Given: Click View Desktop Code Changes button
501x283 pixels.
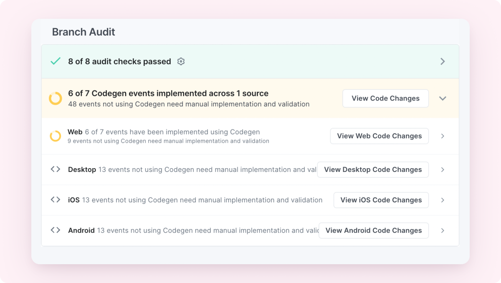Looking at the screenshot, I should pos(373,169).
